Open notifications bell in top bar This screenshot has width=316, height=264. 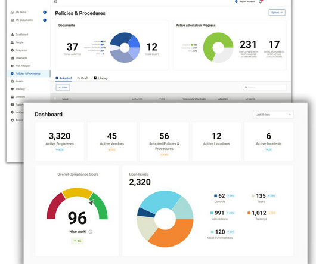tap(261, 2)
